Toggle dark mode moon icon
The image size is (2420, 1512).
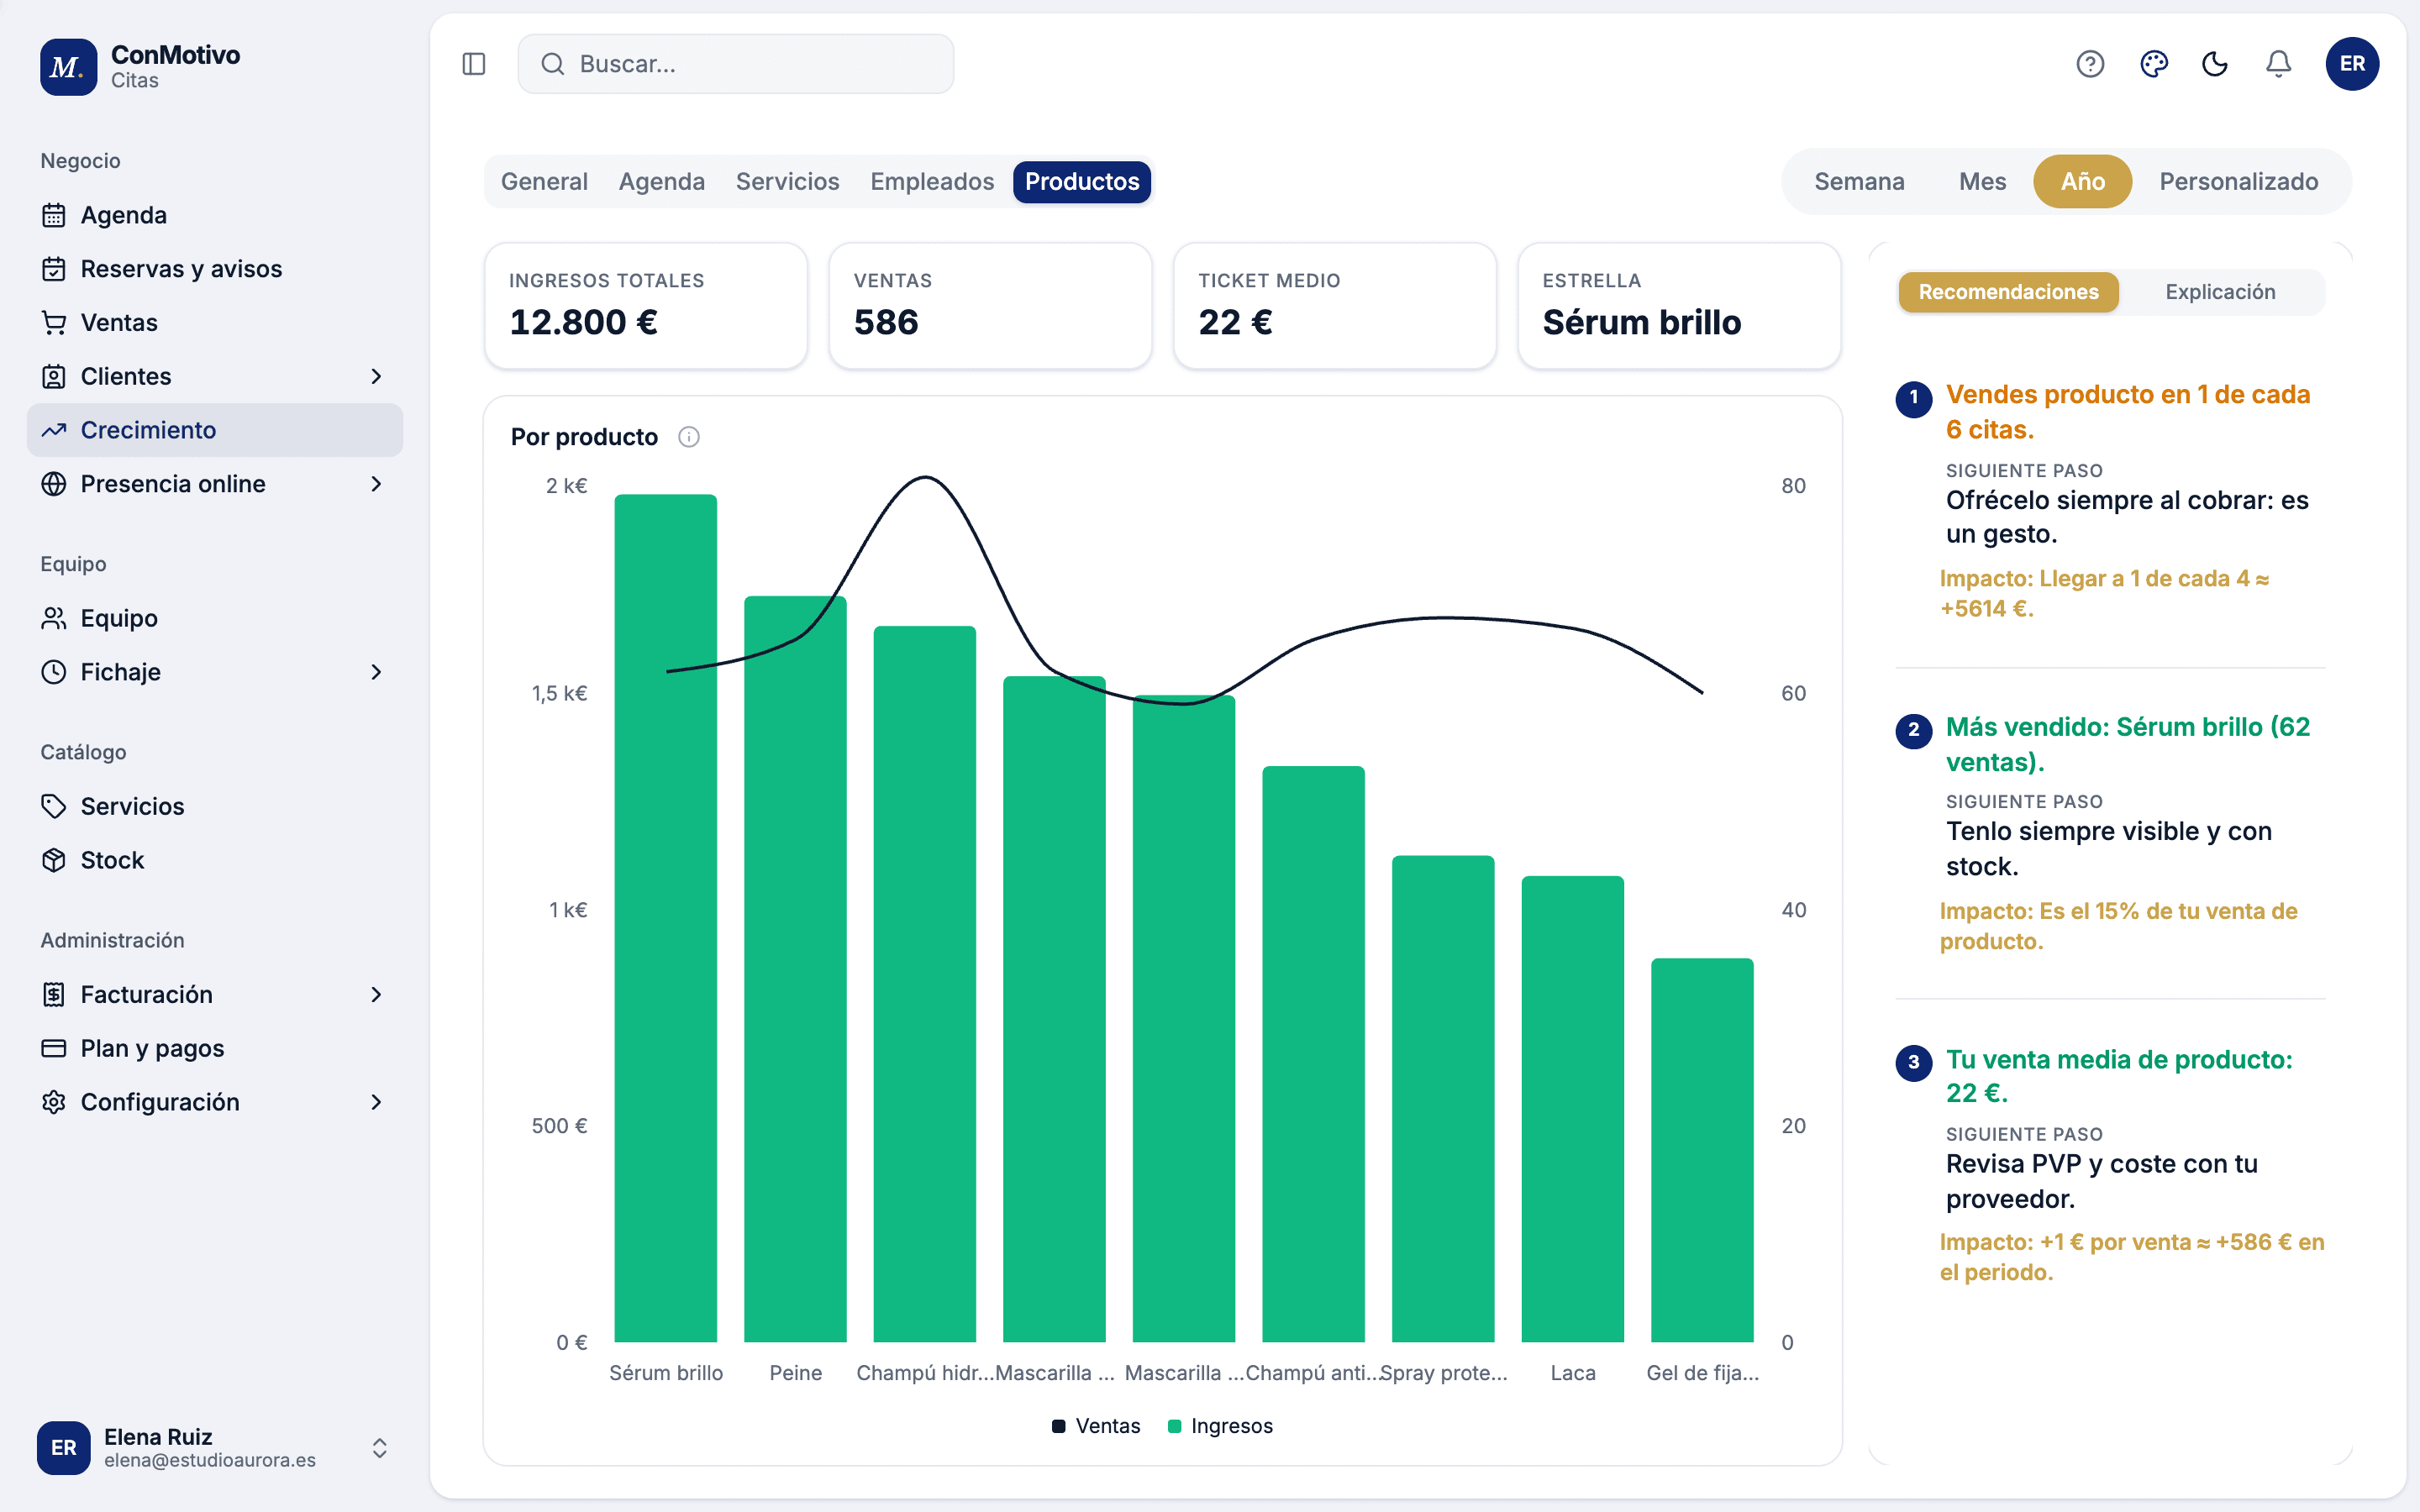coord(2215,64)
